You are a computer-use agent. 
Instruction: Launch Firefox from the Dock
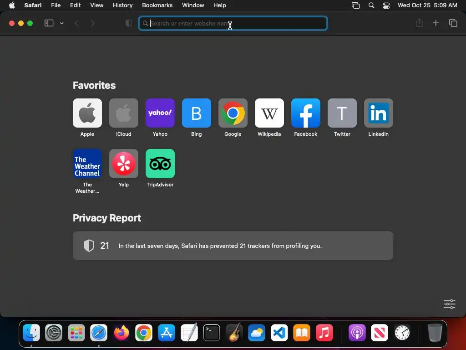tap(121, 332)
